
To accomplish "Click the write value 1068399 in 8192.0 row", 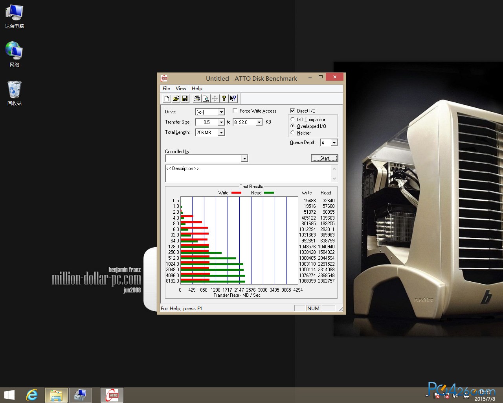I will [307, 281].
